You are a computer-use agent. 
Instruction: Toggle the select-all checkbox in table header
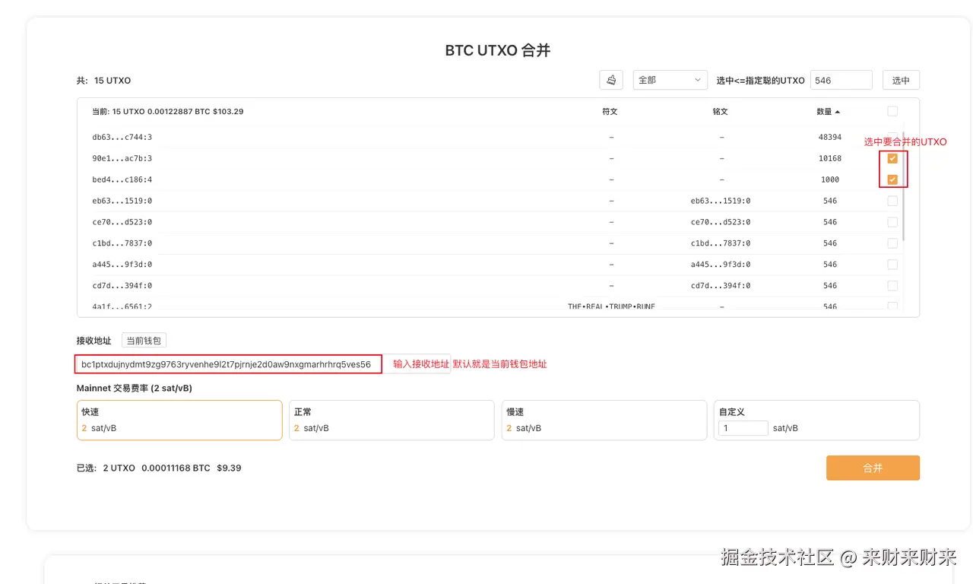click(892, 111)
